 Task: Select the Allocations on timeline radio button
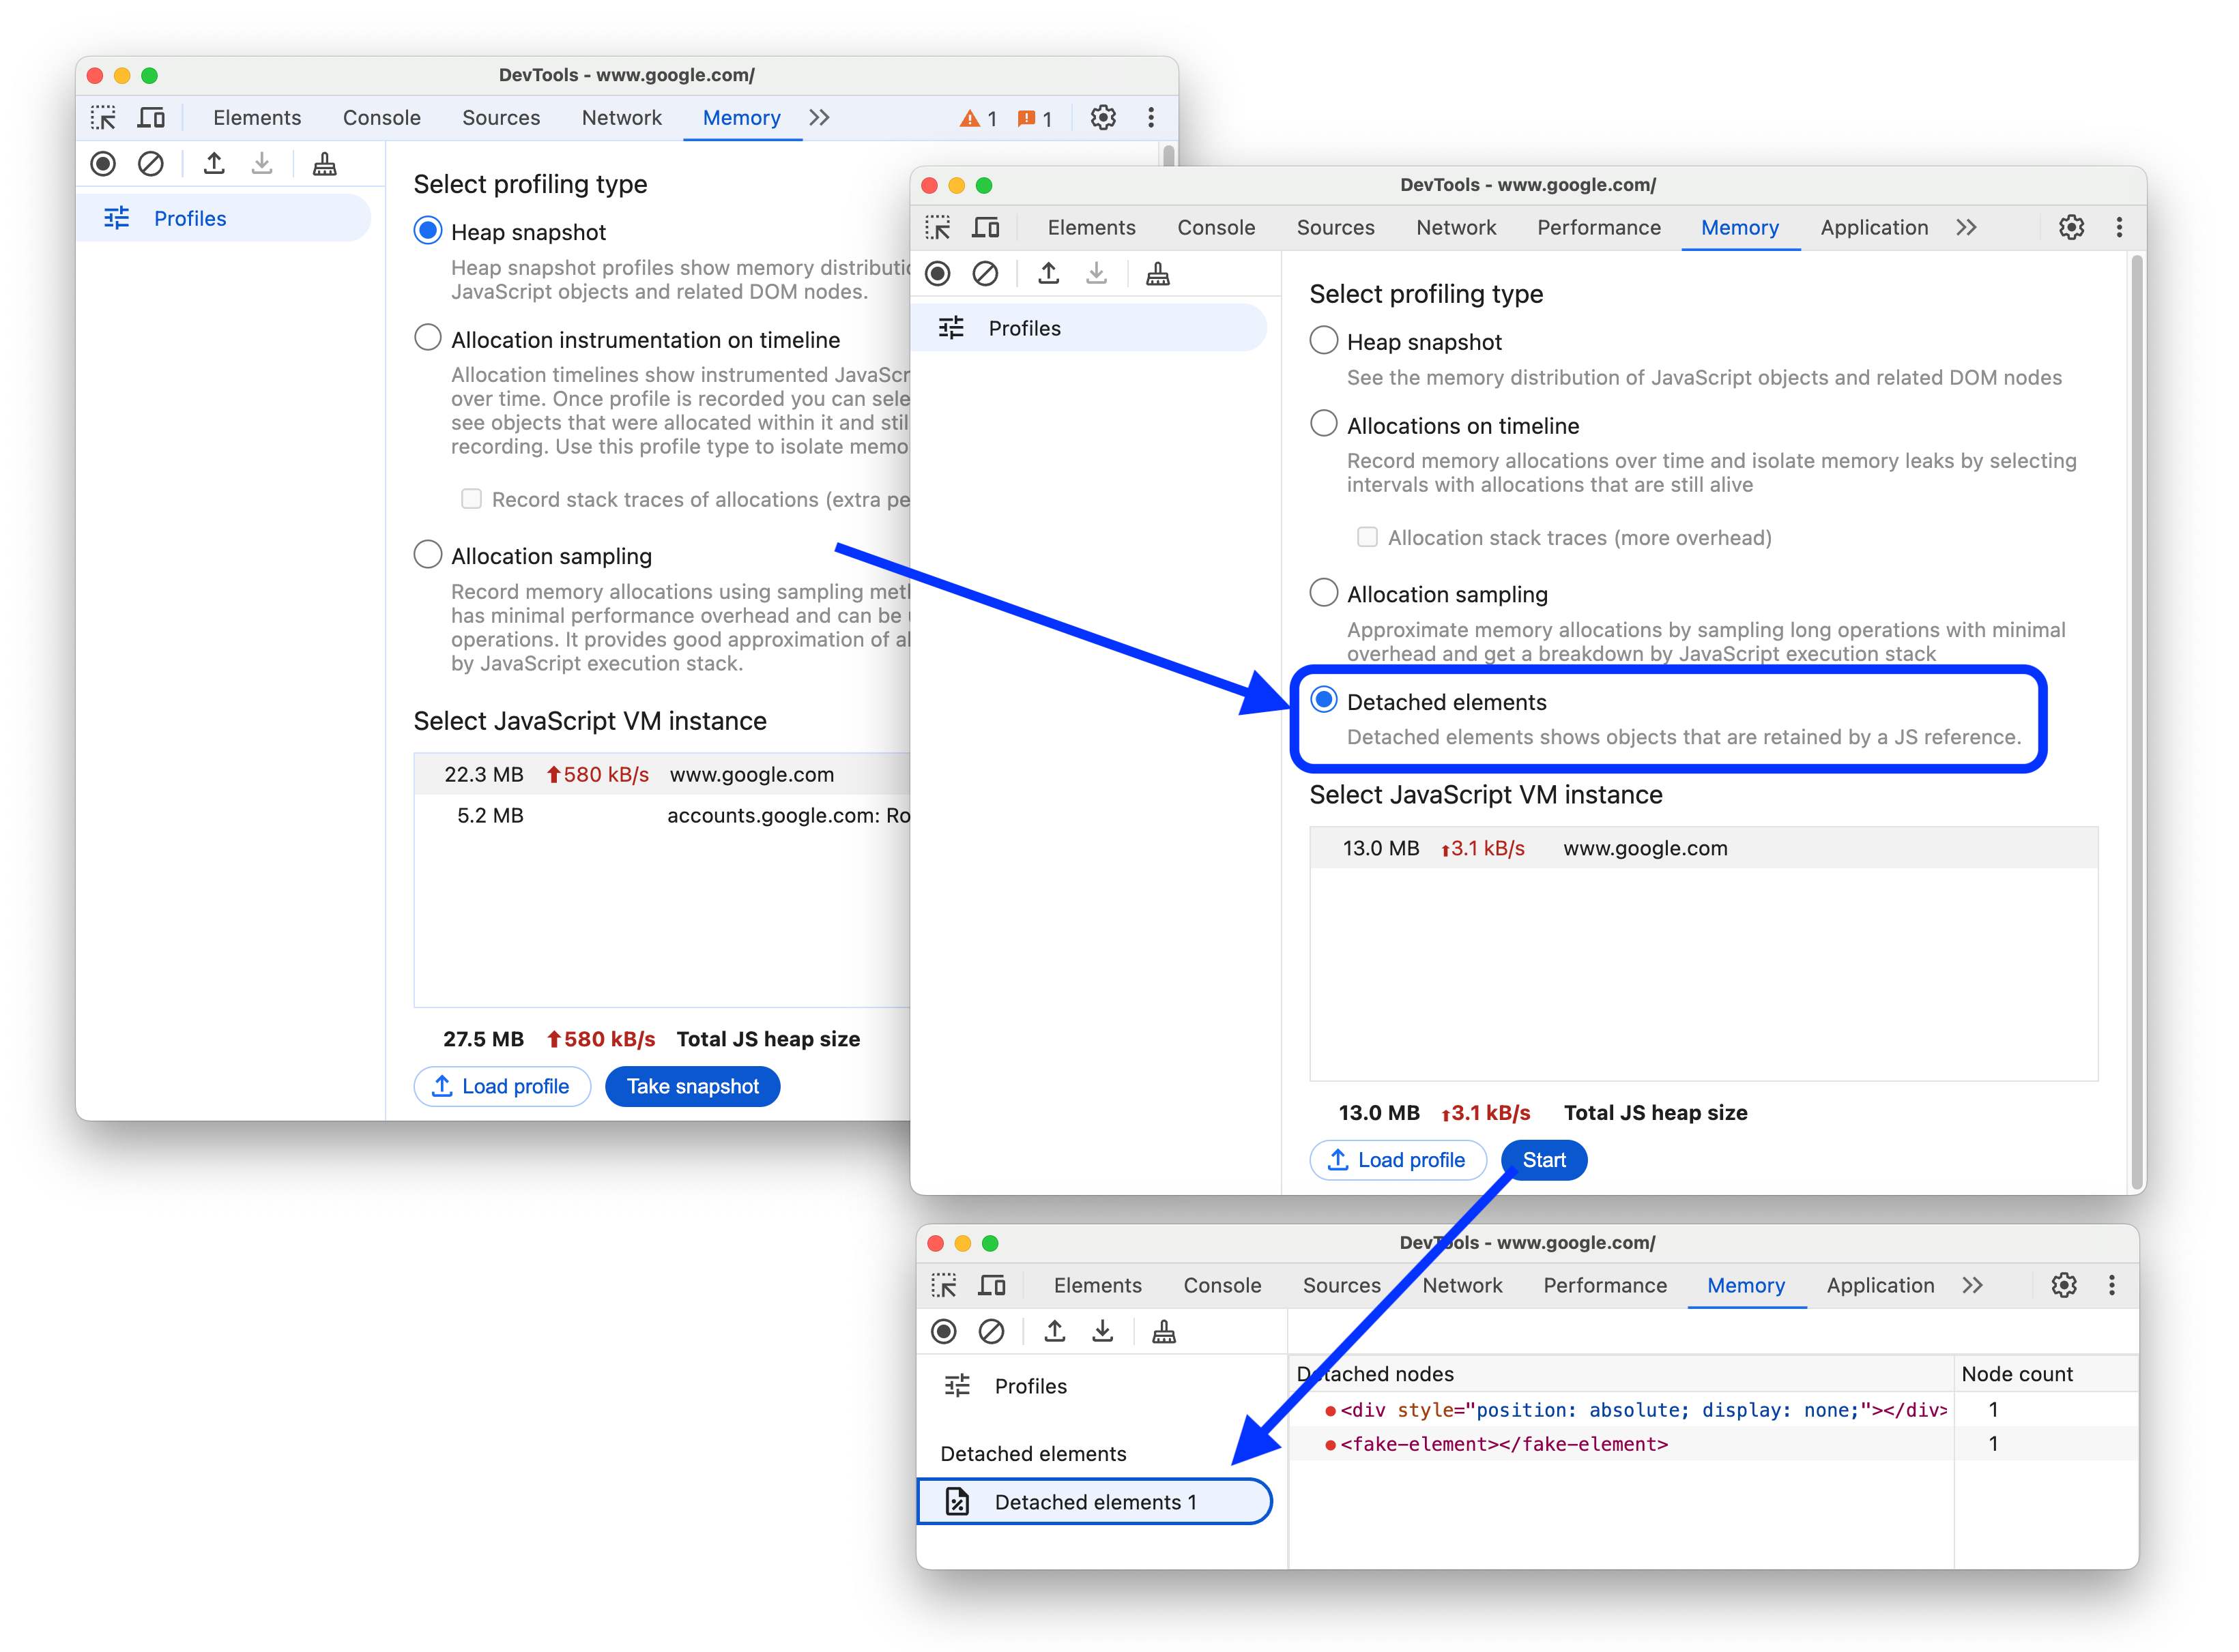[1323, 424]
